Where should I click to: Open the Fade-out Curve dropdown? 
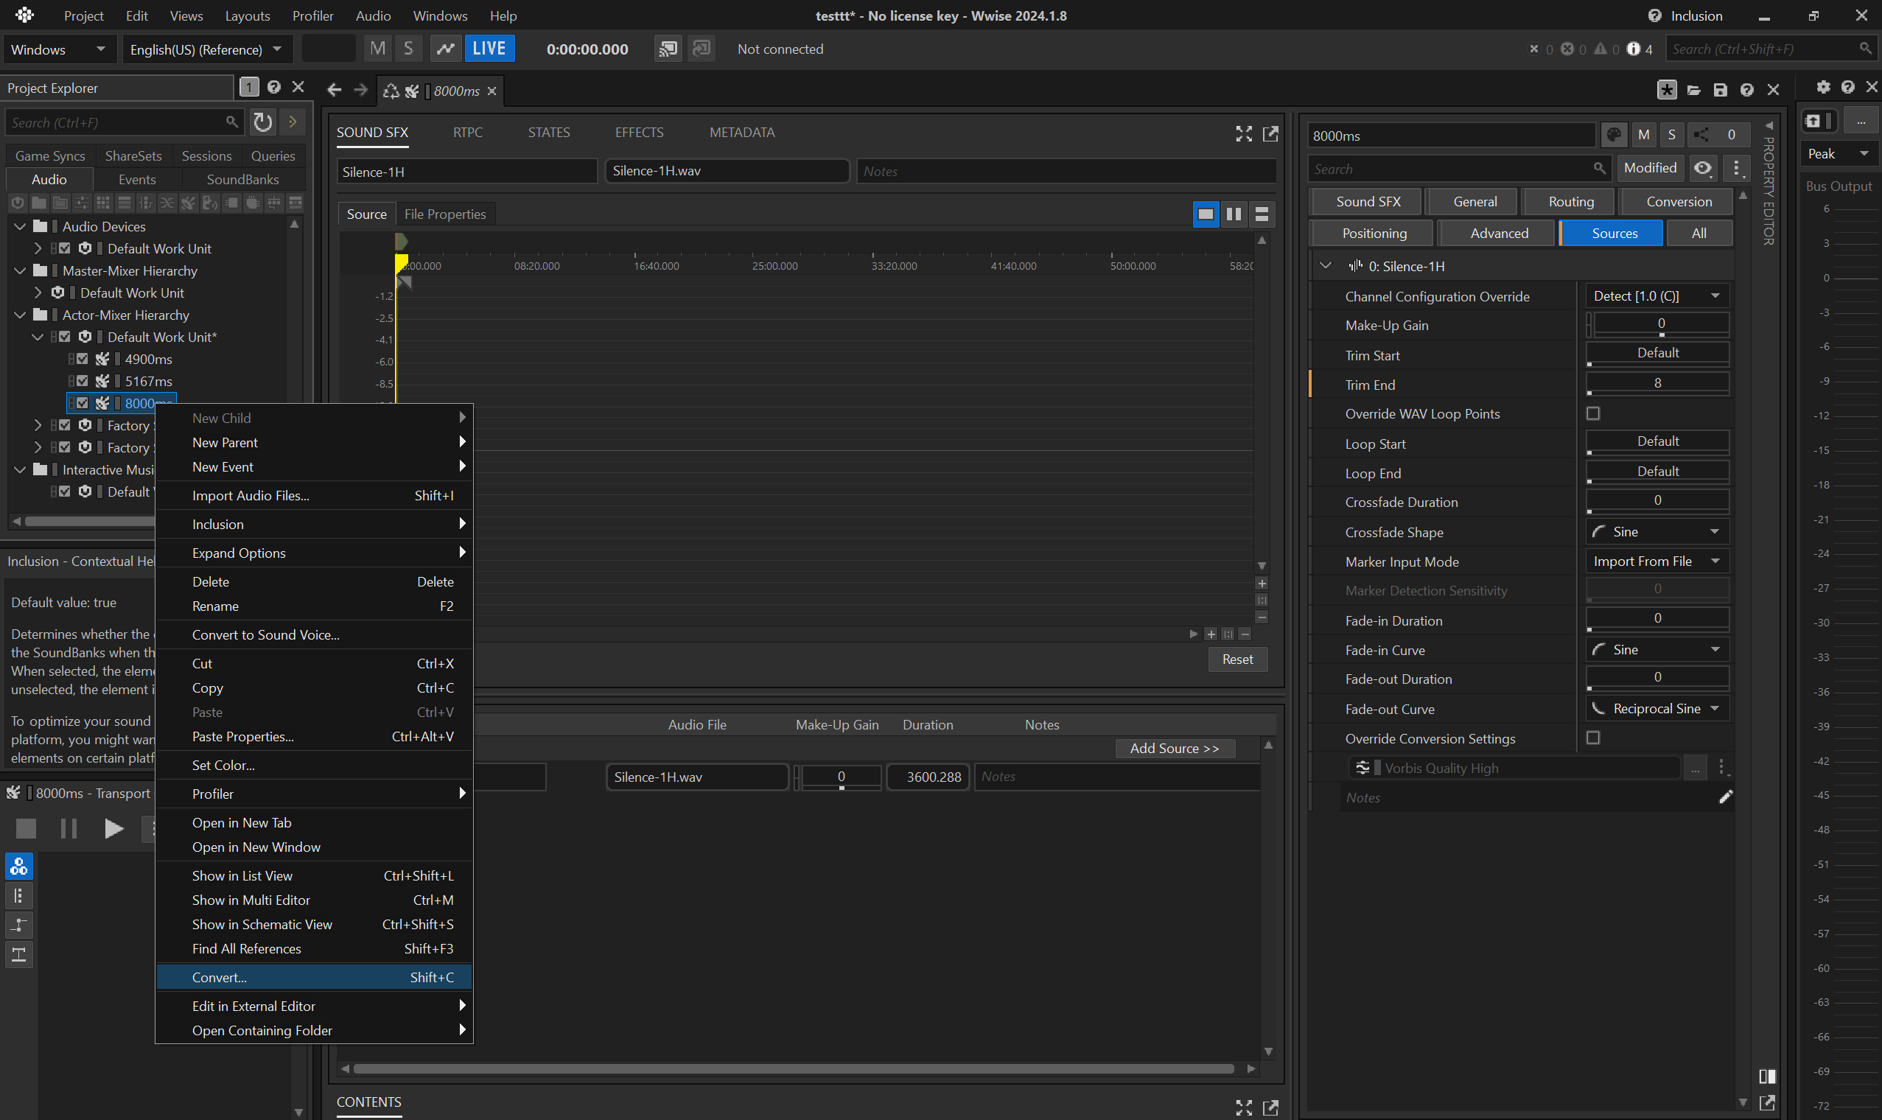pos(1657,709)
